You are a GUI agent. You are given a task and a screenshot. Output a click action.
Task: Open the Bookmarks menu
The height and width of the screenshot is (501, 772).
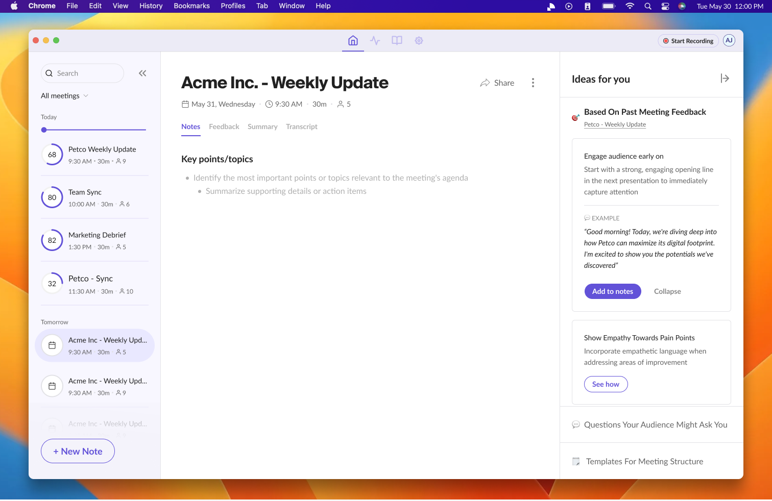192,6
